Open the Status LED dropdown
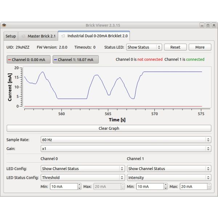 point(144,47)
